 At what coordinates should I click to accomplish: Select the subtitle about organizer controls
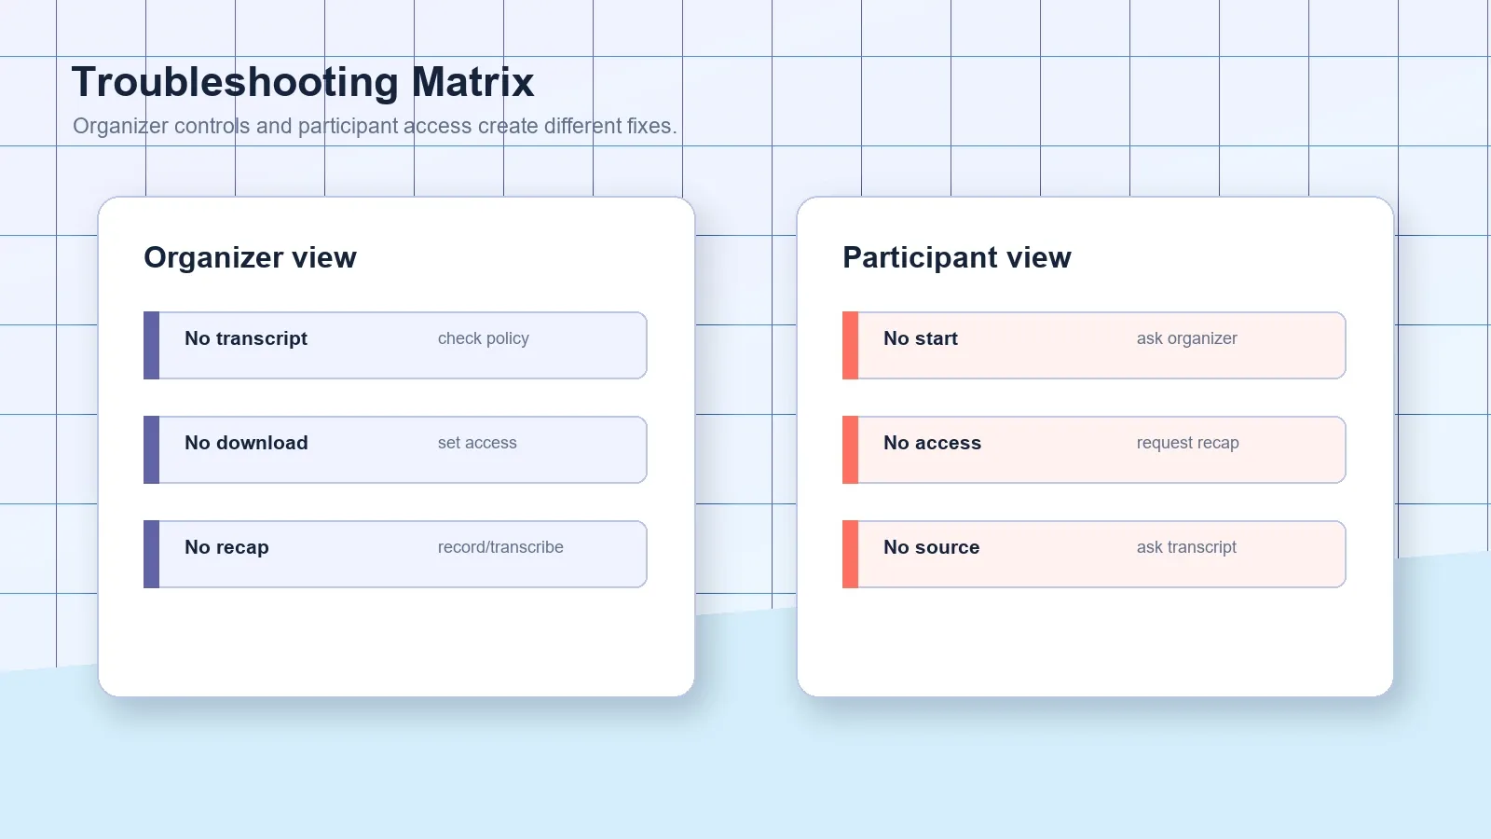point(375,126)
